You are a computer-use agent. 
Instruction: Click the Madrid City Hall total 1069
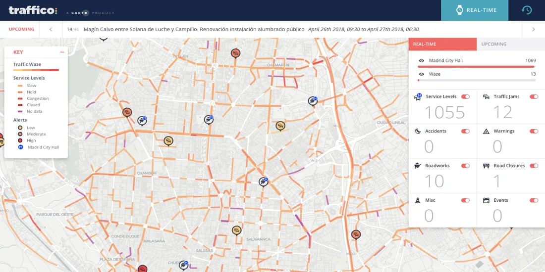pyautogui.click(x=531, y=61)
